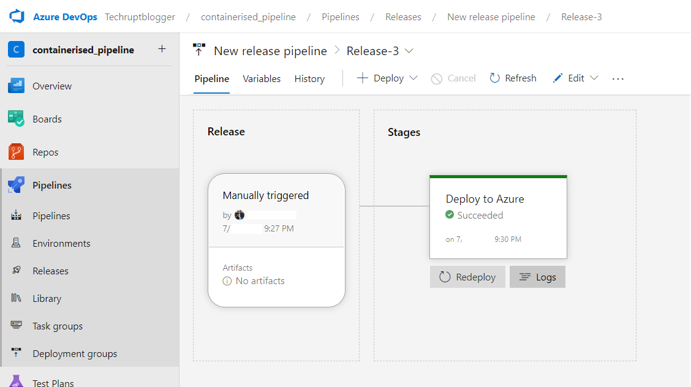691x387 pixels.
Task: Open the Logs button for stage
Action: pyautogui.click(x=537, y=277)
